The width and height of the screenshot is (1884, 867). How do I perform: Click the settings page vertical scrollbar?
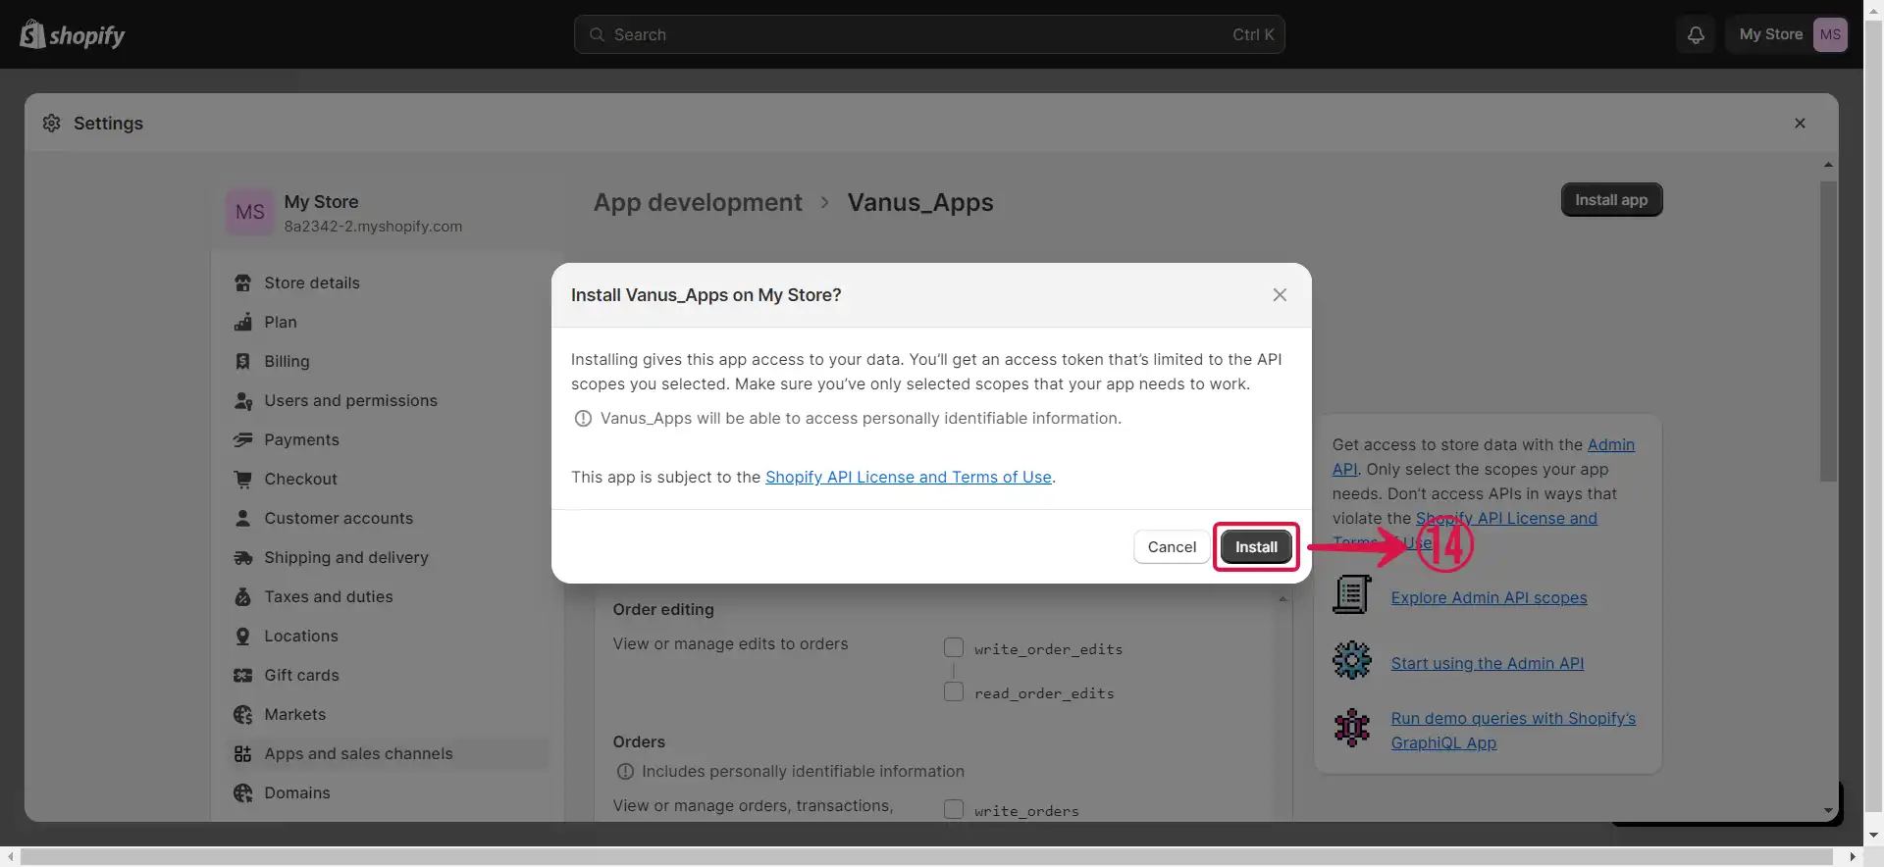click(x=1828, y=331)
